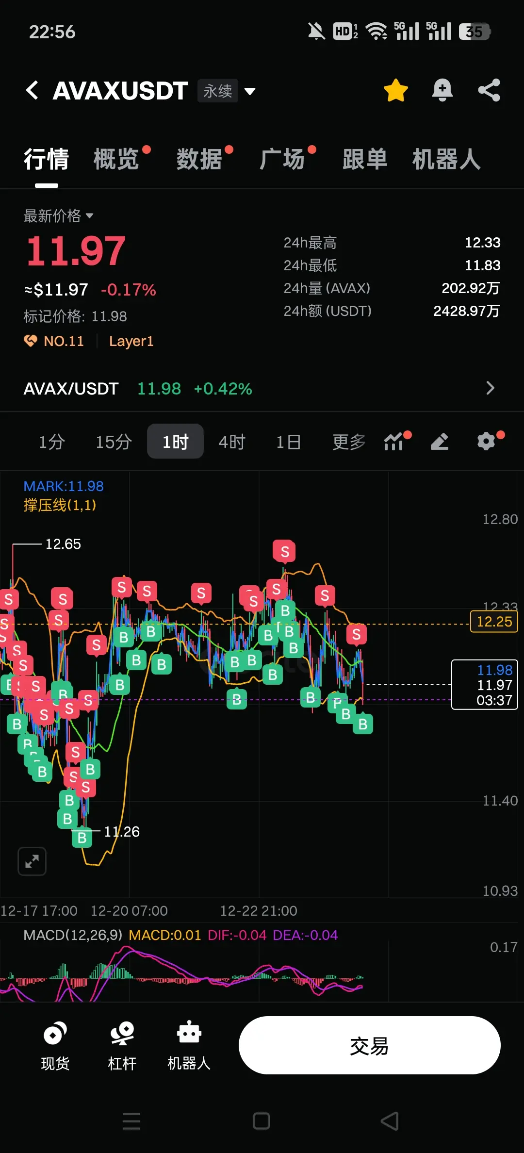
Task: Tap the current price countdown box
Action: click(485, 685)
